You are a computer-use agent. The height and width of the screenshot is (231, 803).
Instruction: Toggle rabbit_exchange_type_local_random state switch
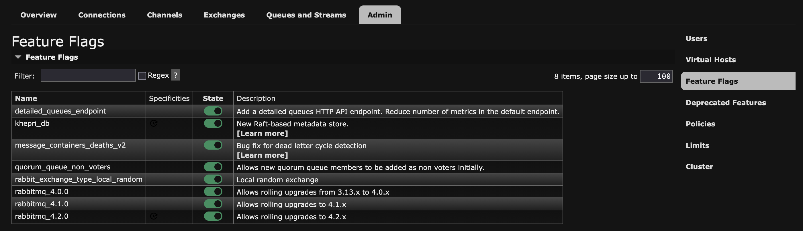pyautogui.click(x=213, y=179)
